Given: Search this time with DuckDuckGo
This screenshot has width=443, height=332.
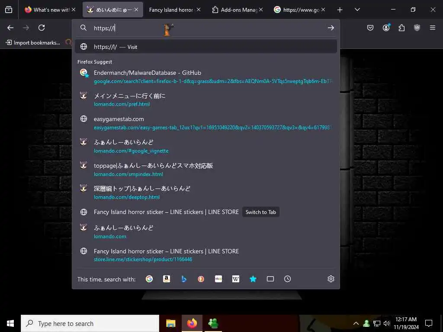Looking at the screenshot, I should (x=201, y=279).
